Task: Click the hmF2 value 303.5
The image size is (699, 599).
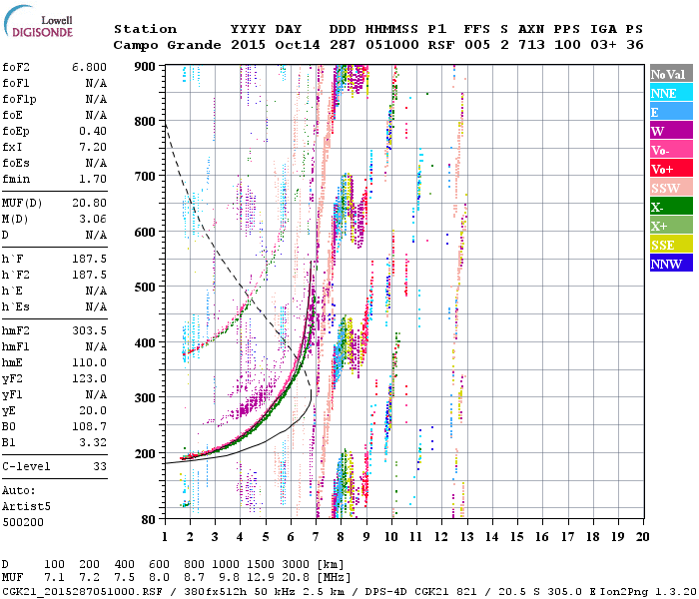Action: pos(89,330)
